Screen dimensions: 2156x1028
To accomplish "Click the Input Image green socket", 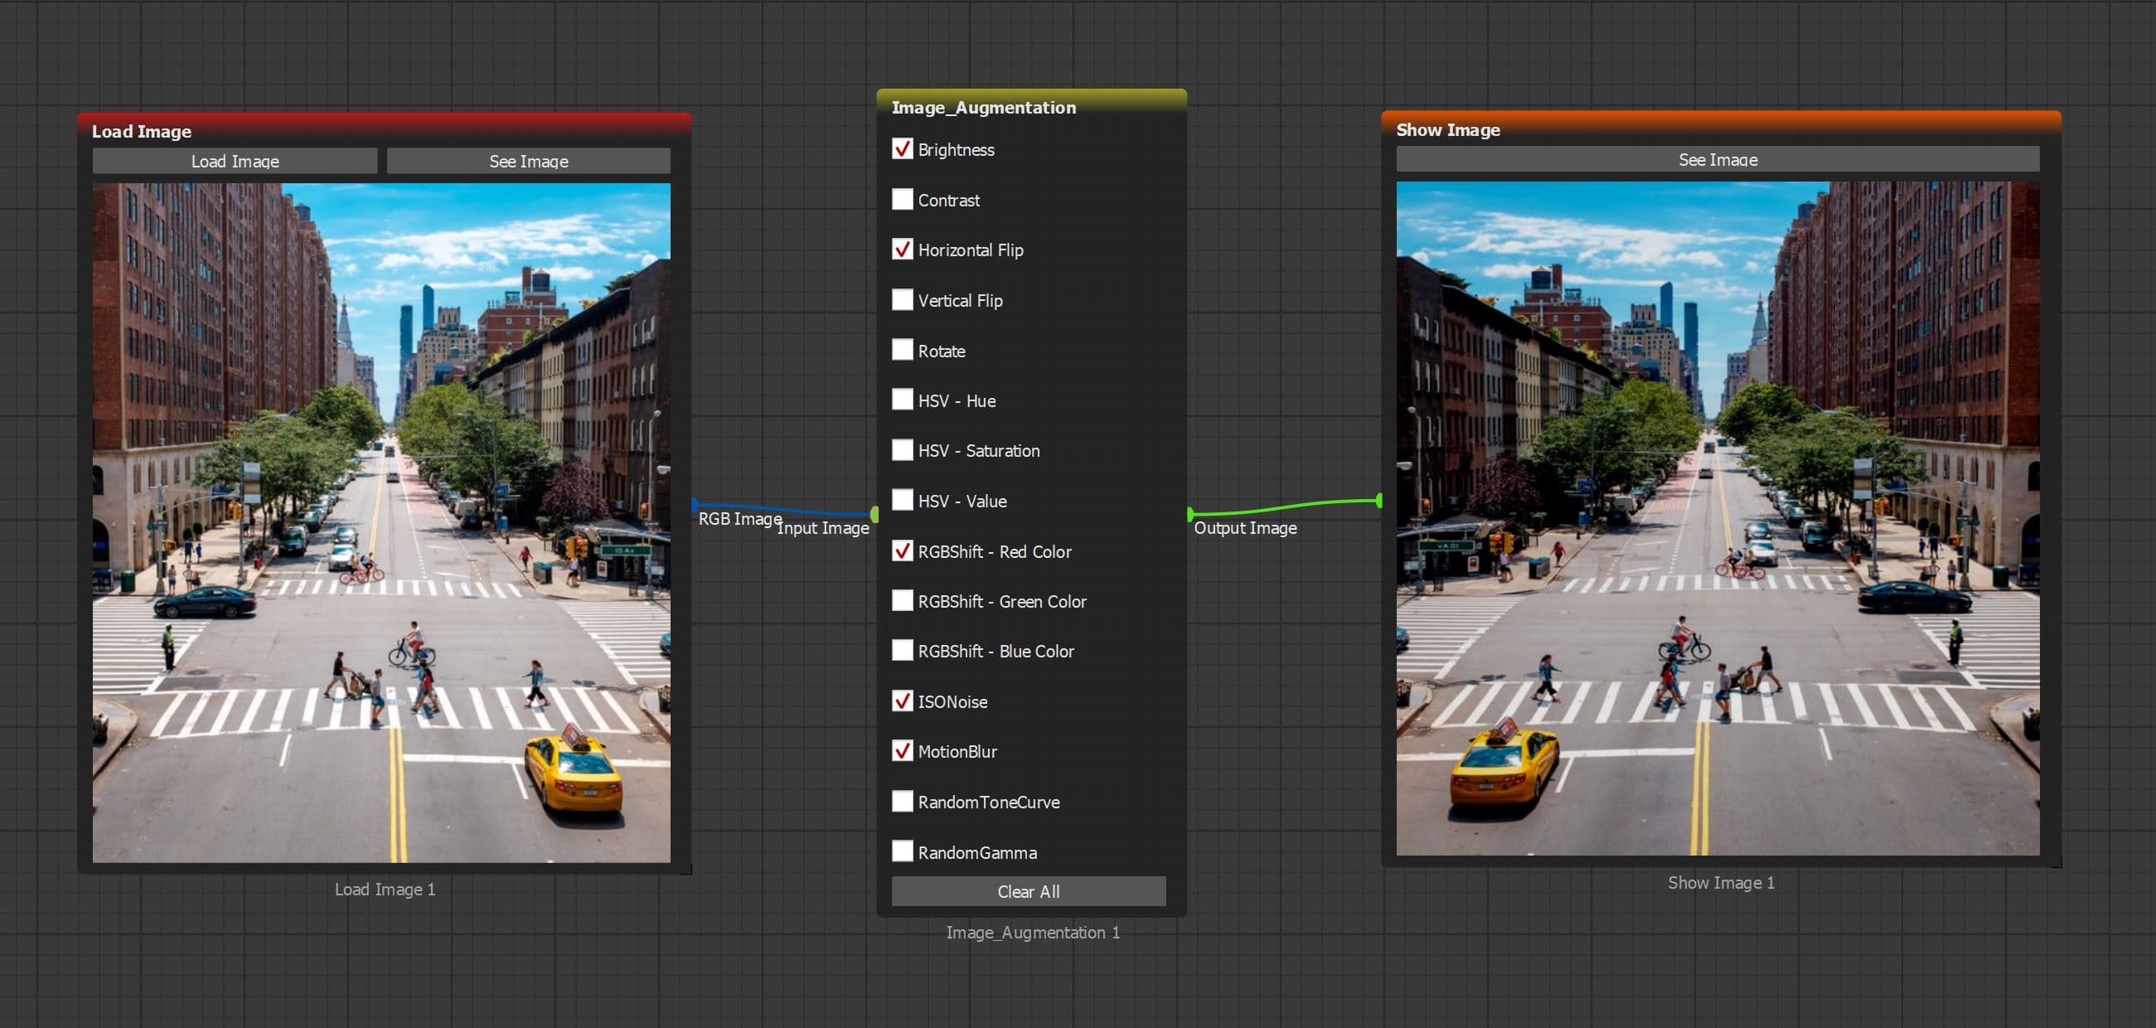I will tap(874, 513).
